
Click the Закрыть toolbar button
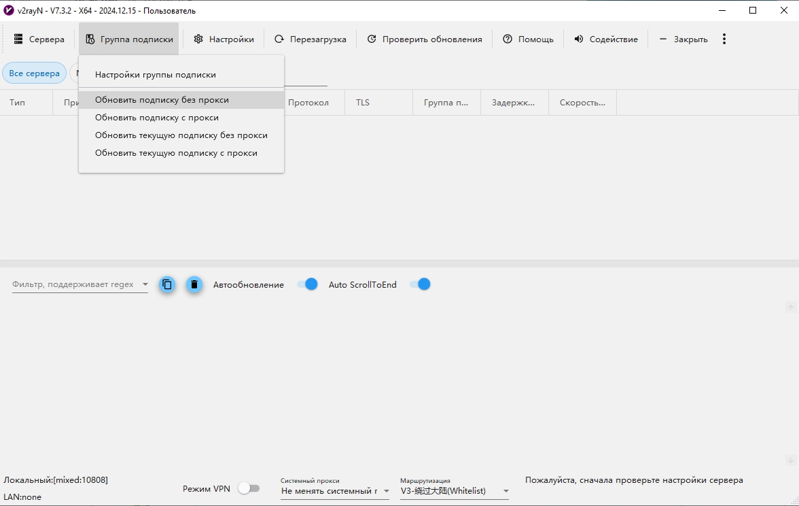pyautogui.click(x=683, y=39)
